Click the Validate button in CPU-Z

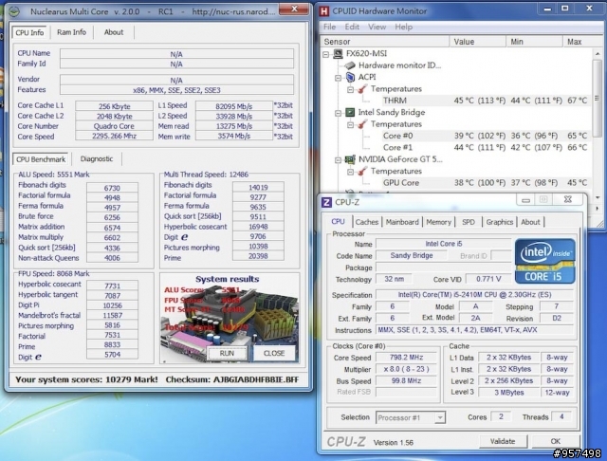click(x=503, y=441)
